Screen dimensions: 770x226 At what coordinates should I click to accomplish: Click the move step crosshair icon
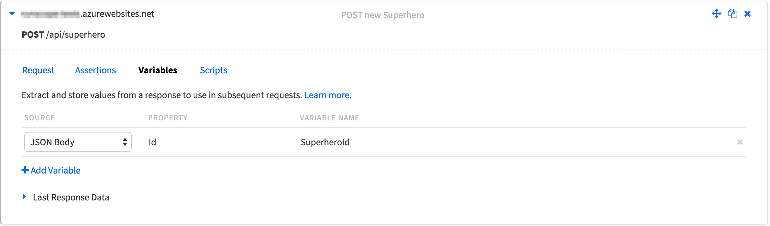(717, 14)
